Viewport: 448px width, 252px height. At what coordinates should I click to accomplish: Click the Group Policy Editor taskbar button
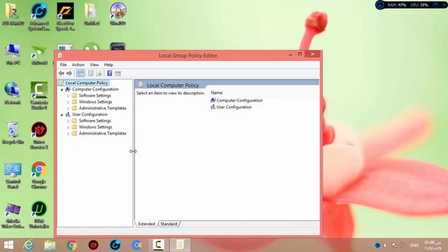click(x=181, y=245)
